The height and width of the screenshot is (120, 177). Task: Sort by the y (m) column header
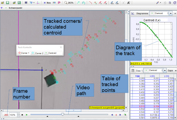(166, 76)
